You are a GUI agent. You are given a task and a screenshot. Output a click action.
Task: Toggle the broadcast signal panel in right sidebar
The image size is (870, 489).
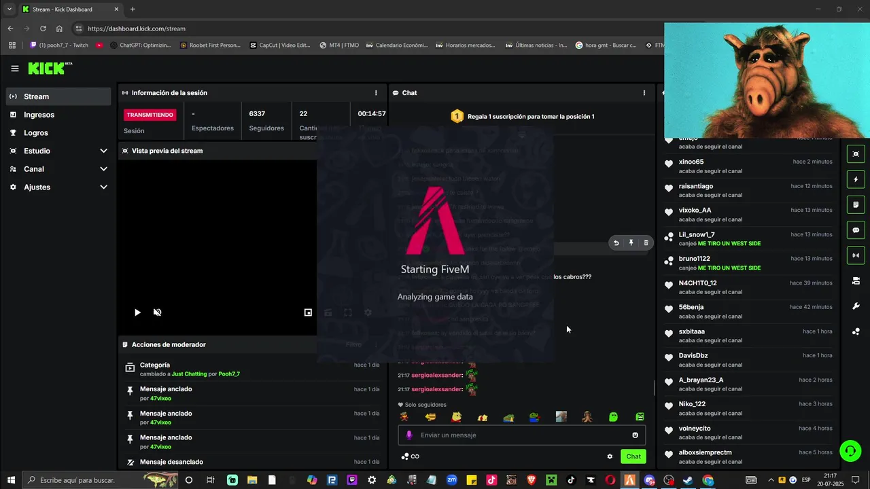pyautogui.click(x=856, y=255)
